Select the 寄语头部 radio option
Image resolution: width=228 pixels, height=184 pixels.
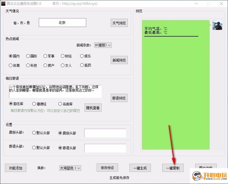(x=67, y=148)
